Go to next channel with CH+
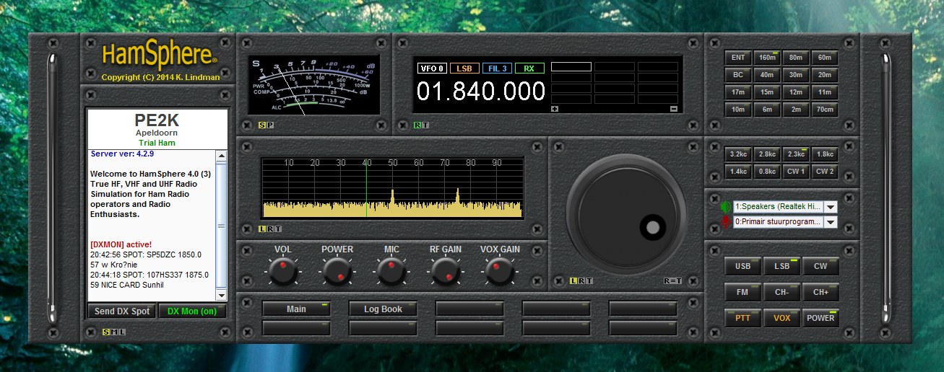This screenshot has width=944, height=372. click(x=820, y=292)
